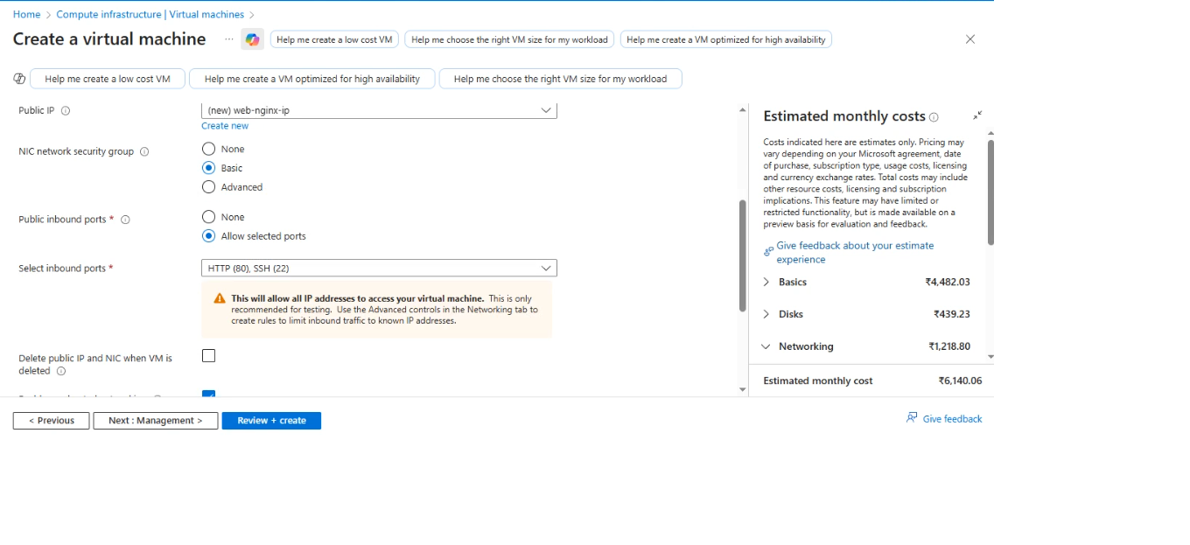Open the more options ellipsis by title
Screen dimensions: 1190x545
(x=229, y=39)
